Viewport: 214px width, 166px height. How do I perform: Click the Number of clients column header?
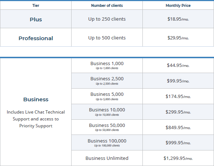click(107, 5)
